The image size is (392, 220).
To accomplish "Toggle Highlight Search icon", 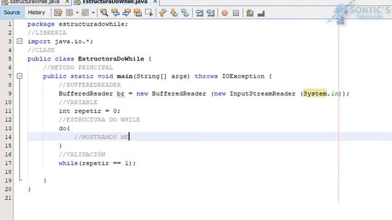I will pos(138,12).
